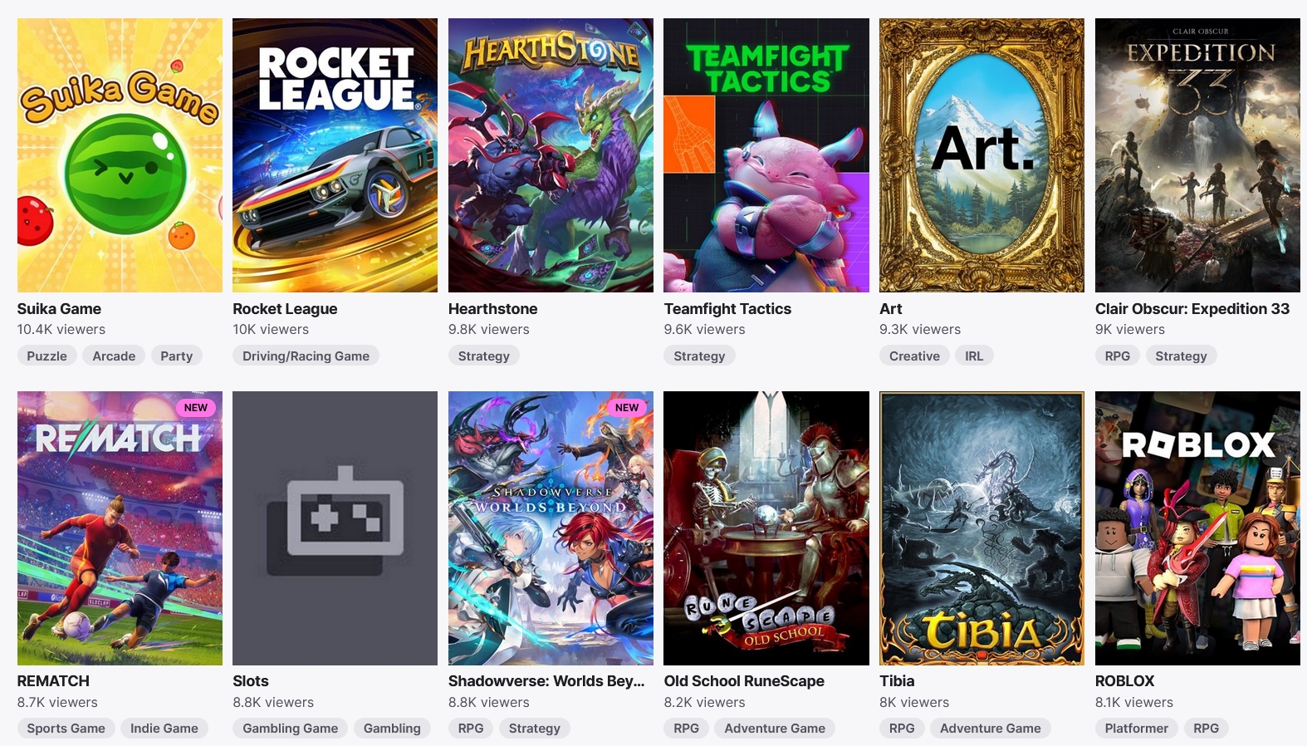Select the Driving/Racing Game tag
Viewport: 1307px width, 746px height.
tap(306, 356)
